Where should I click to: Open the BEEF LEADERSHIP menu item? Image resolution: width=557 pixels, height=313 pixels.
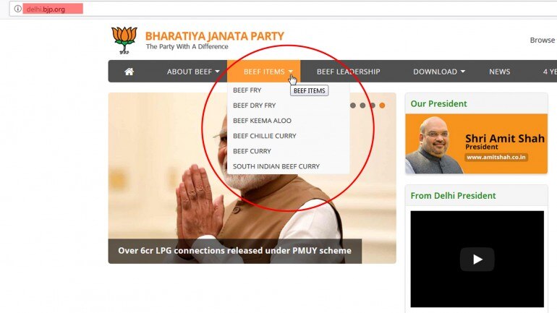coord(348,72)
